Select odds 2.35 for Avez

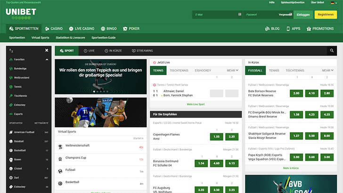(232, 137)
